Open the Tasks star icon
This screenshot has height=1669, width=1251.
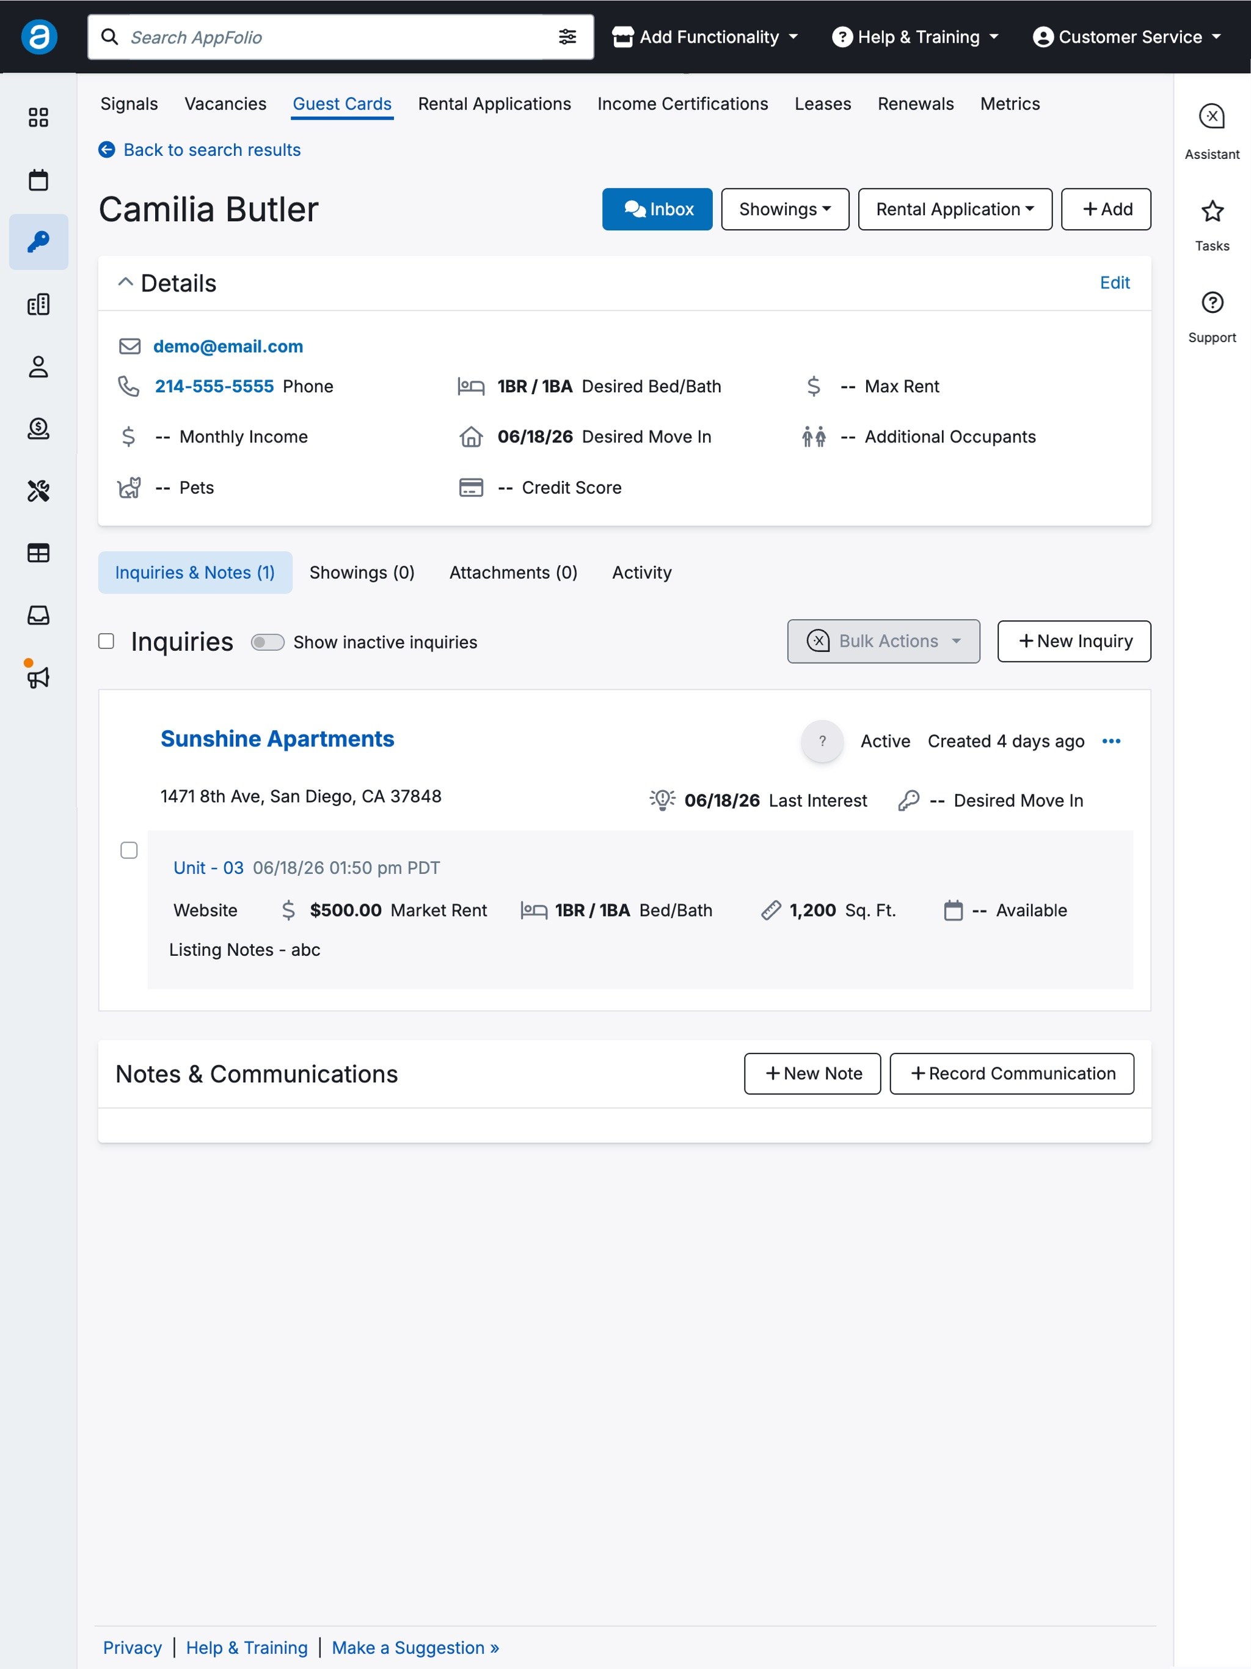(1212, 210)
